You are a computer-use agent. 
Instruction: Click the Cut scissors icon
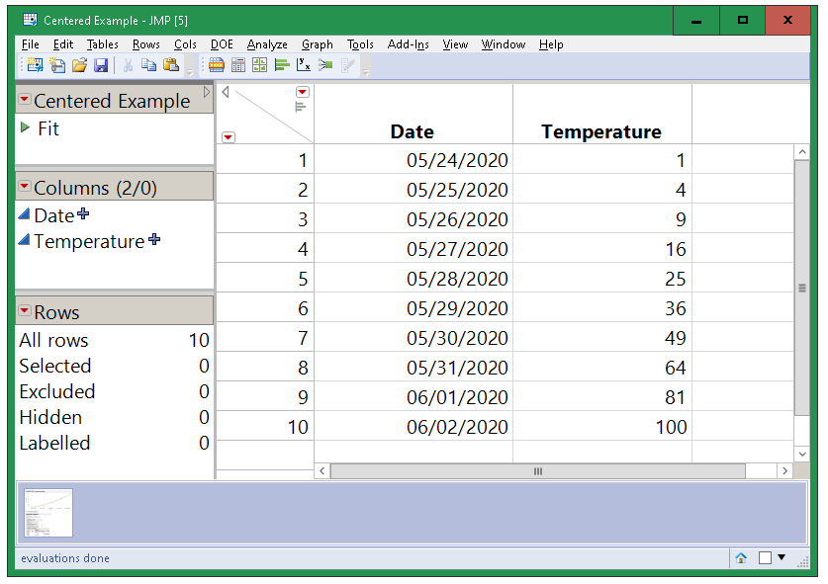point(128,65)
